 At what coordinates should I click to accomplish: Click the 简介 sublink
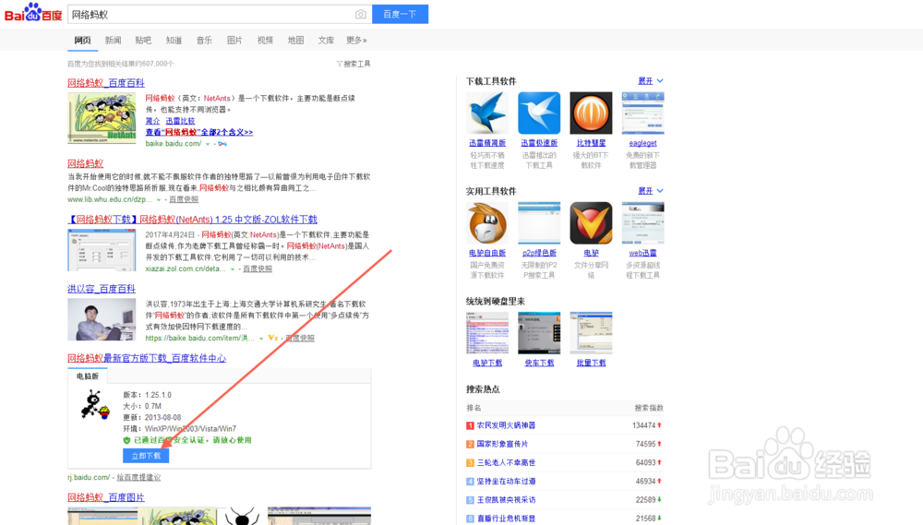click(152, 121)
